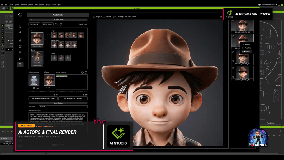Open the Video dropdown in viewer toolbar
Image resolution: width=284 pixels, height=160 pixels.
pos(107,17)
